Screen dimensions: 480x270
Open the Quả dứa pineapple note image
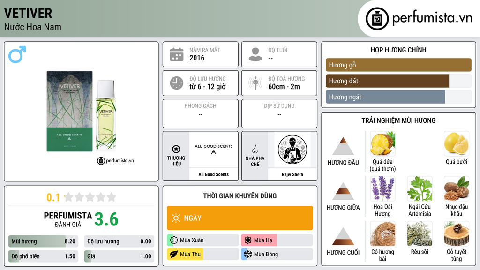pos(382,143)
